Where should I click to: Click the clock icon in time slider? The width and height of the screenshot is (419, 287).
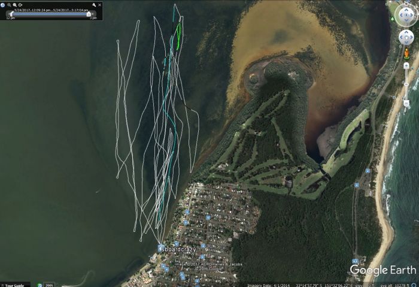(x=4, y=5)
